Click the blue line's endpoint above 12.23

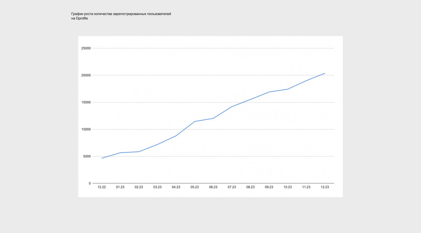(x=325, y=73)
